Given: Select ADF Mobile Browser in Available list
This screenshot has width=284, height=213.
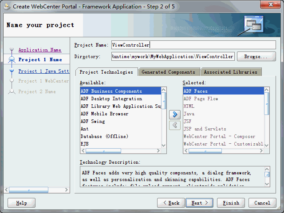Looking at the screenshot, I should 121,114.
